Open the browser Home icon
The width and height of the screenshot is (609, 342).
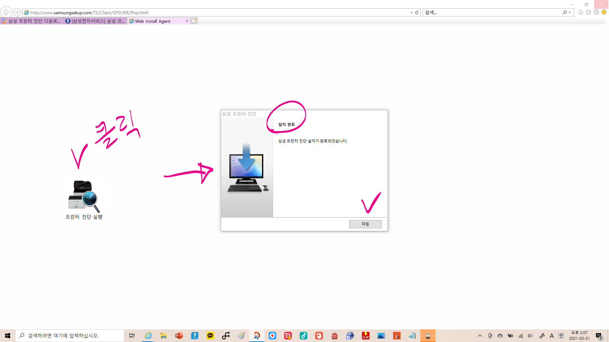(581, 12)
